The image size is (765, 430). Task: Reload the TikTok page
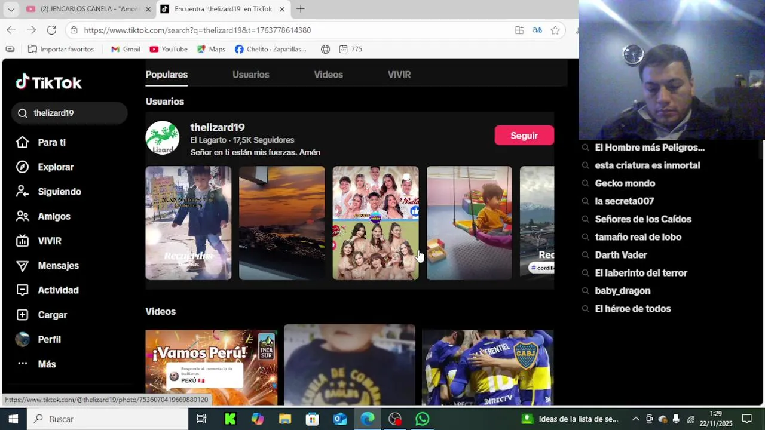pyautogui.click(x=51, y=30)
